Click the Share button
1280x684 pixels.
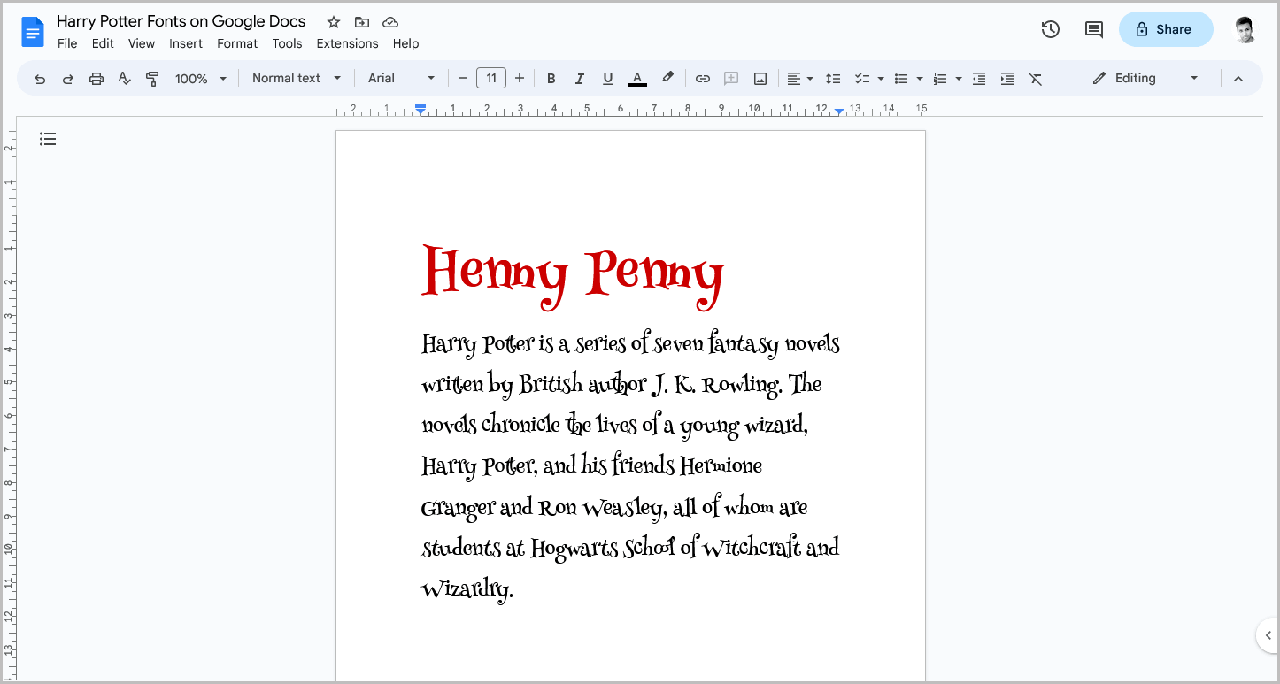point(1166,29)
